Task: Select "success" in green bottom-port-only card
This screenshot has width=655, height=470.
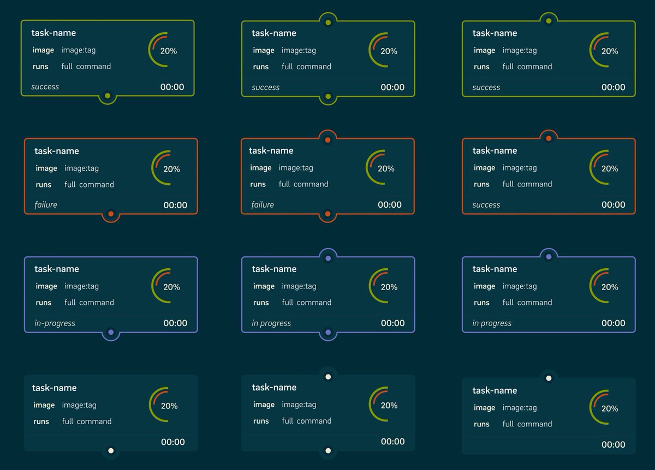Action: pos(45,87)
